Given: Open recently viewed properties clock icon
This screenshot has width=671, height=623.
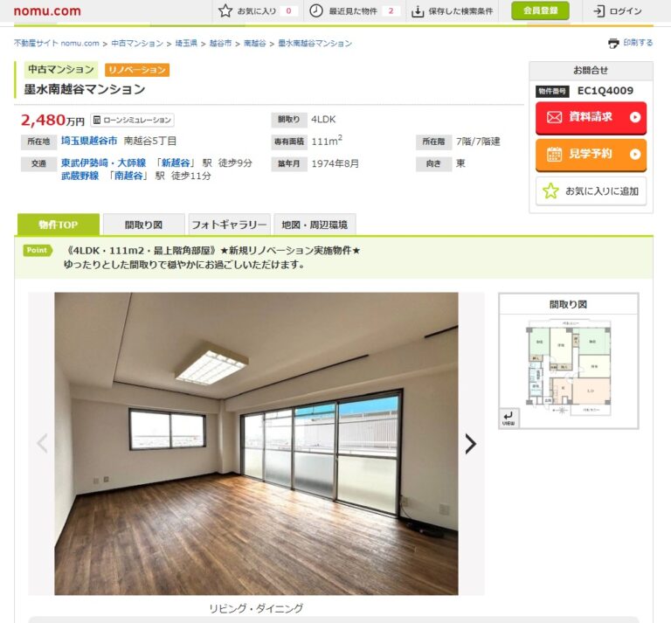Looking at the screenshot, I should 315,10.
